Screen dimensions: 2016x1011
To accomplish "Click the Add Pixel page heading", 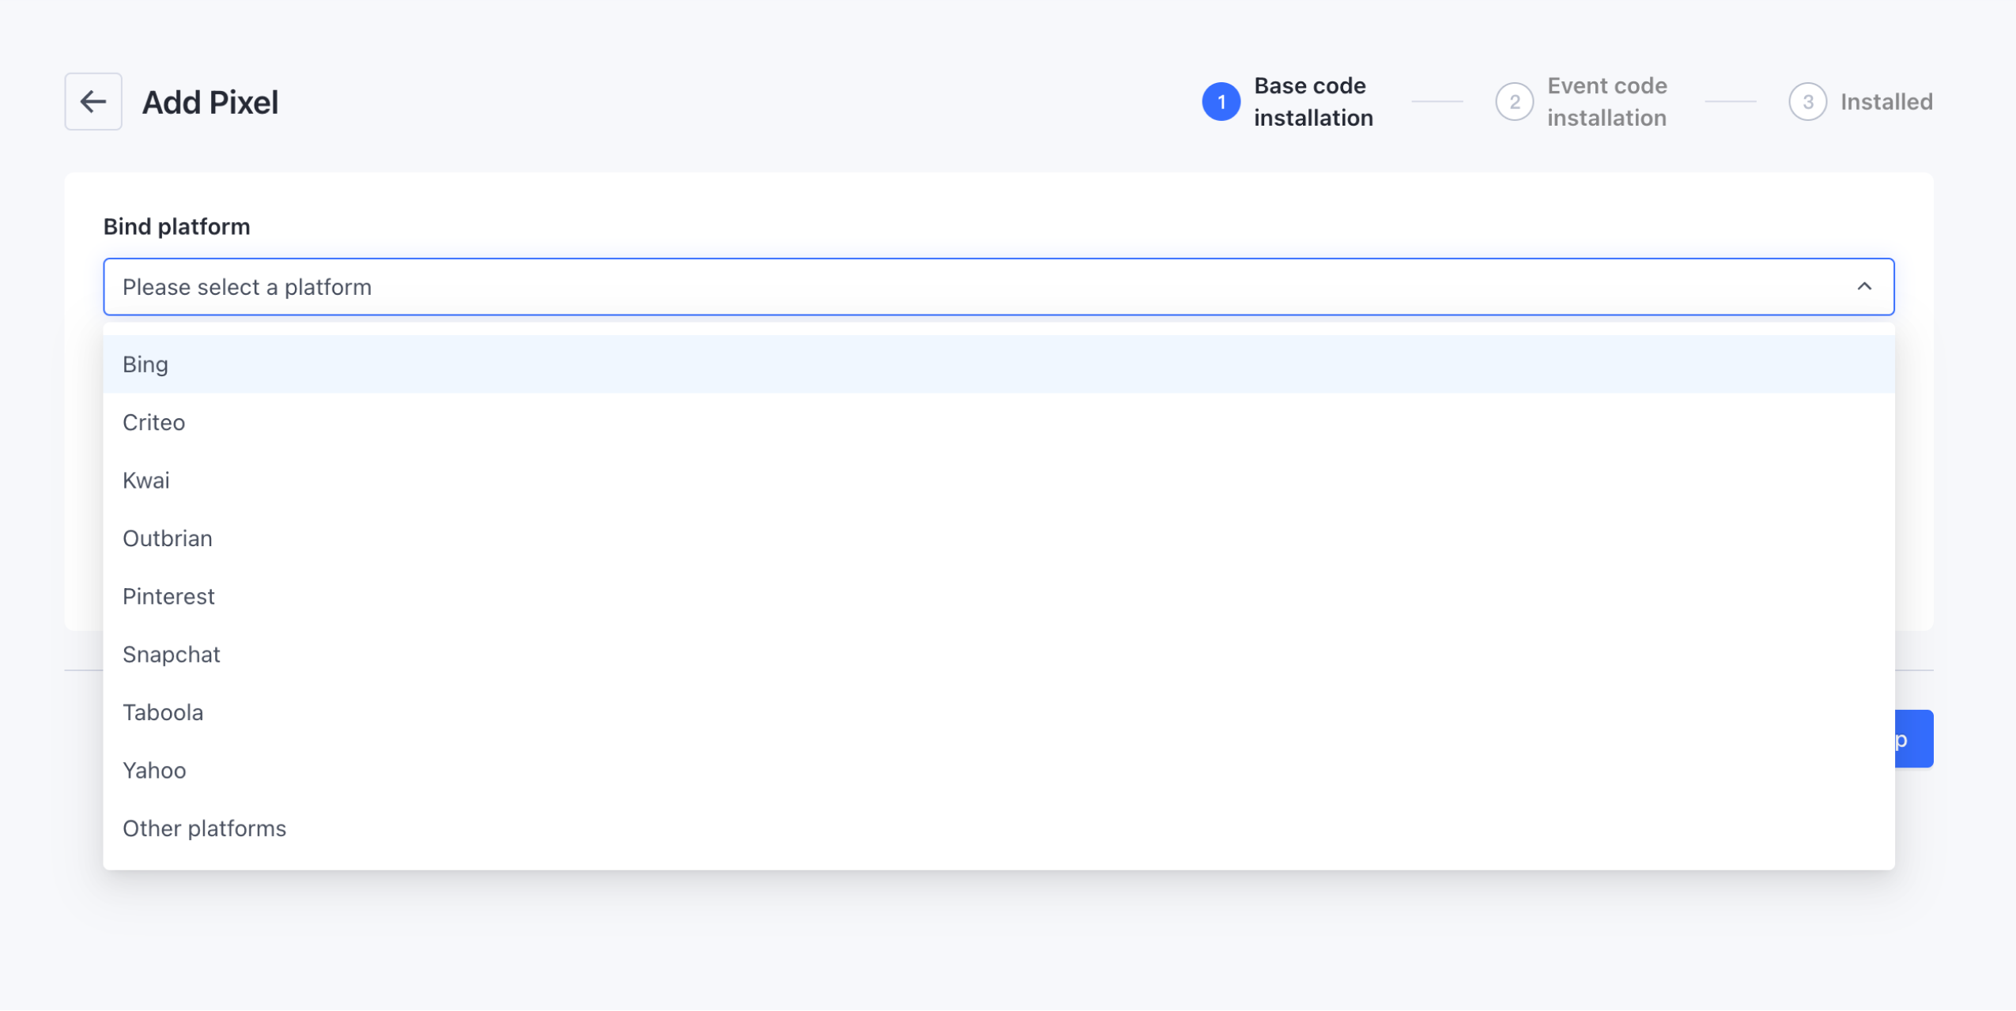I will 210,103.
